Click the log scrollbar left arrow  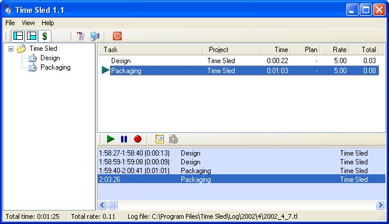(x=102, y=205)
